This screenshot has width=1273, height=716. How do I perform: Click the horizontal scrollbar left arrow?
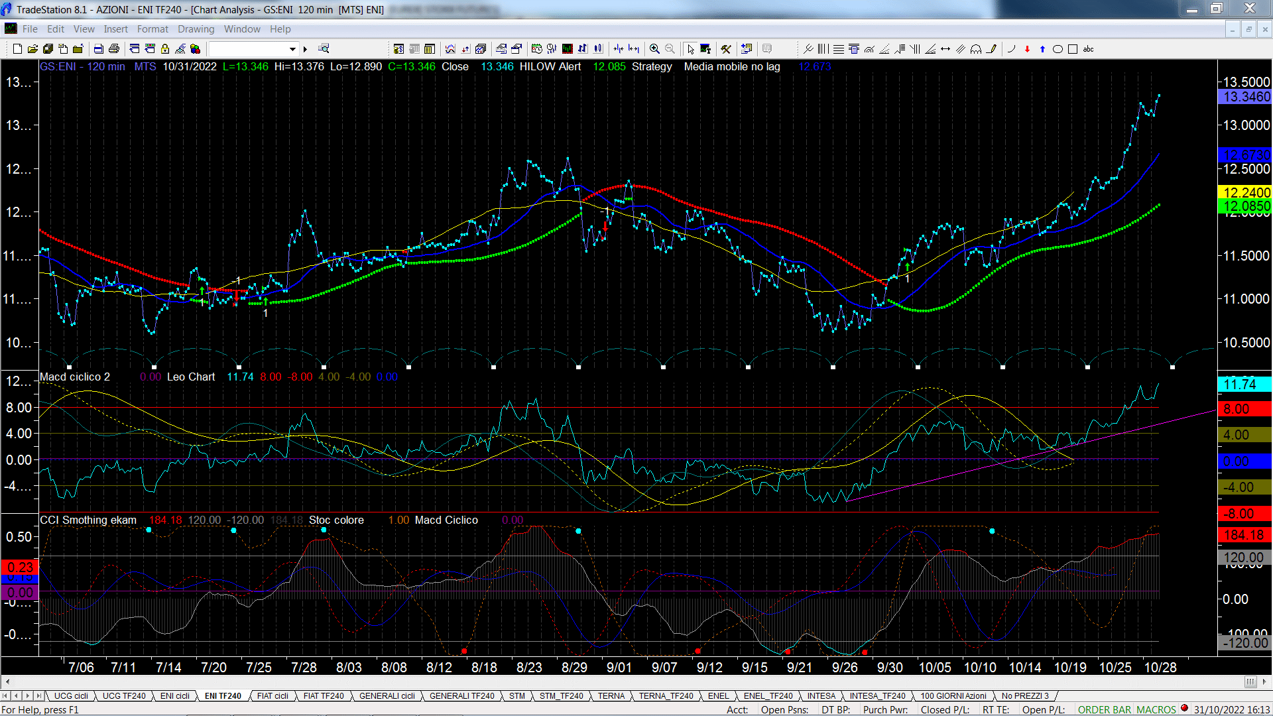tap(7, 682)
